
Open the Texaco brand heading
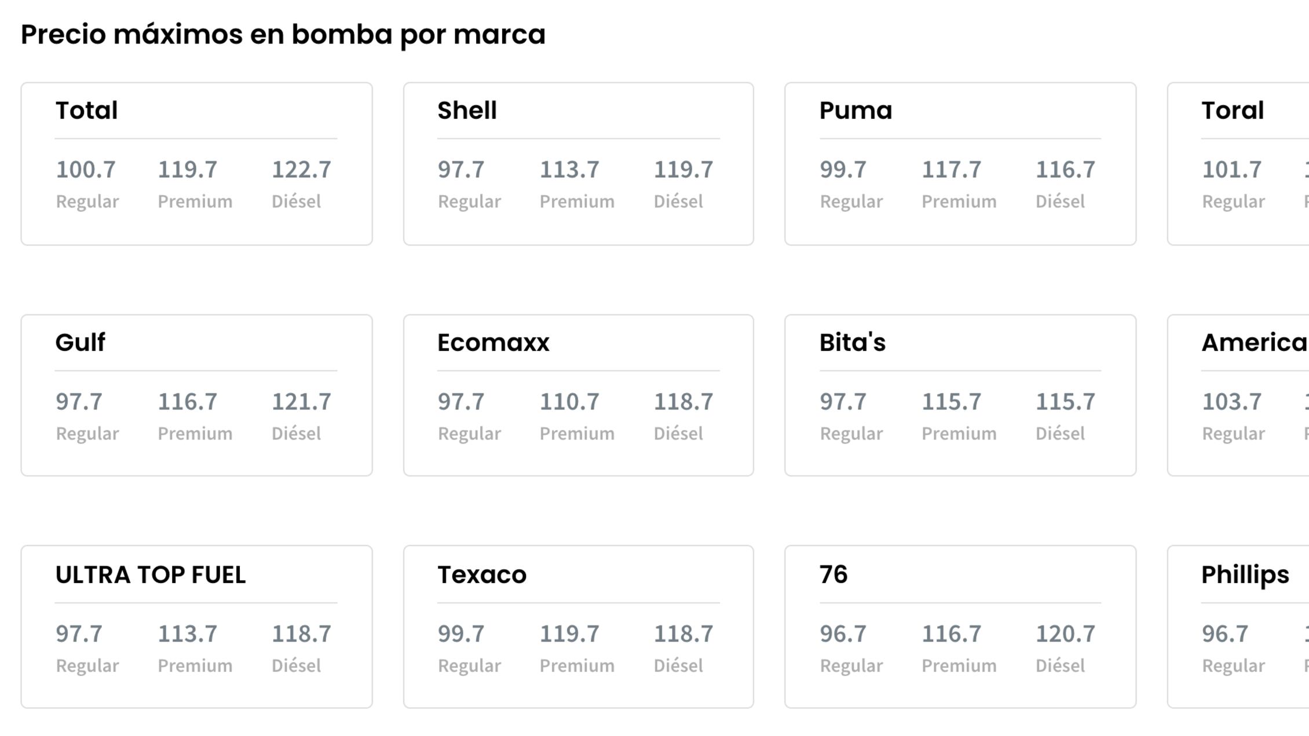coord(482,575)
